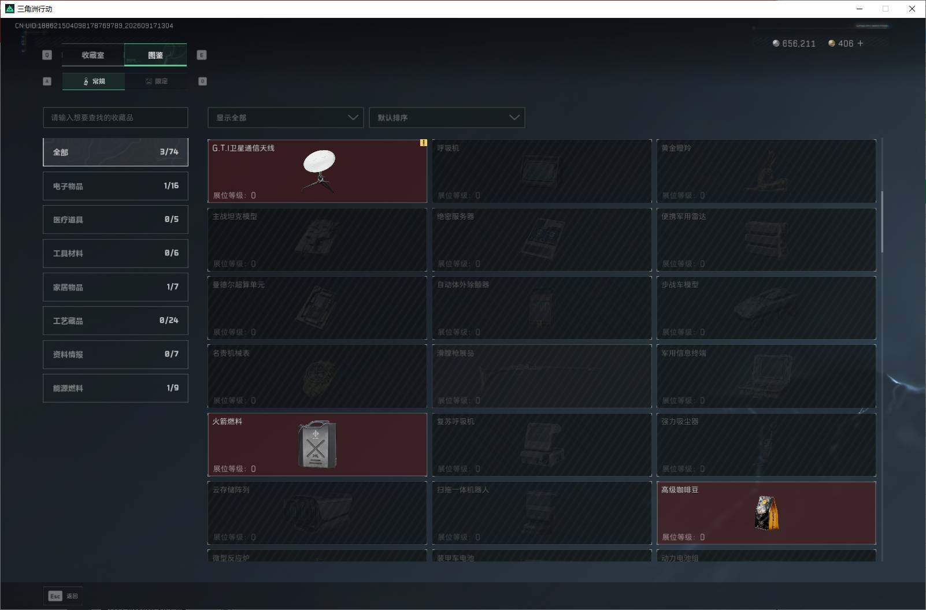Click the Q key hint icon

point(47,55)
